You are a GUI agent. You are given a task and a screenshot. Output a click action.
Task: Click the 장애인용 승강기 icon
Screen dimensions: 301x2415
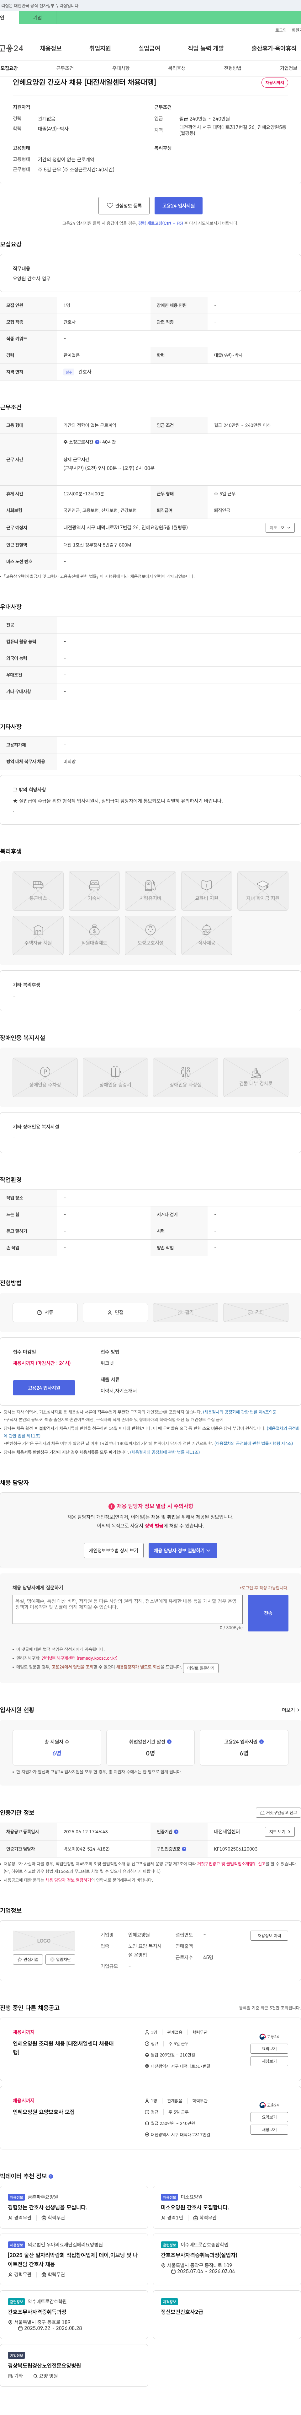(x=115, y=1077)
